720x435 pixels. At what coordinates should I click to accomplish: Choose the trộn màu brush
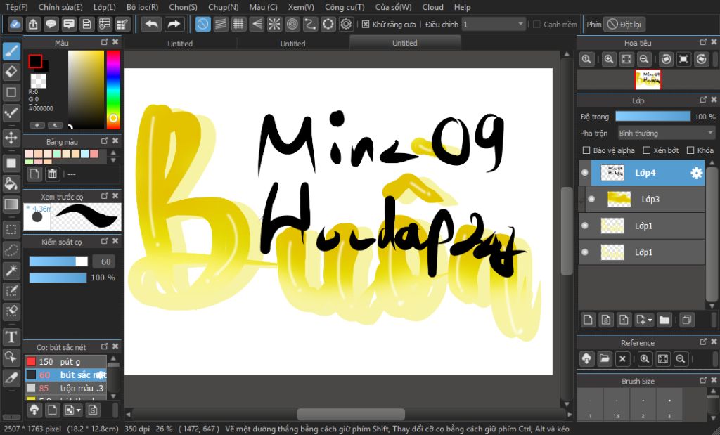(x=66, y=388)
